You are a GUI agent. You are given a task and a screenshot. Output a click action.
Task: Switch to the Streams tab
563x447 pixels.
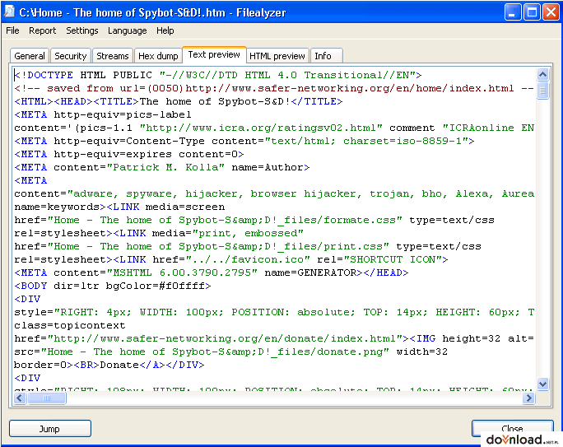[113, 56]
